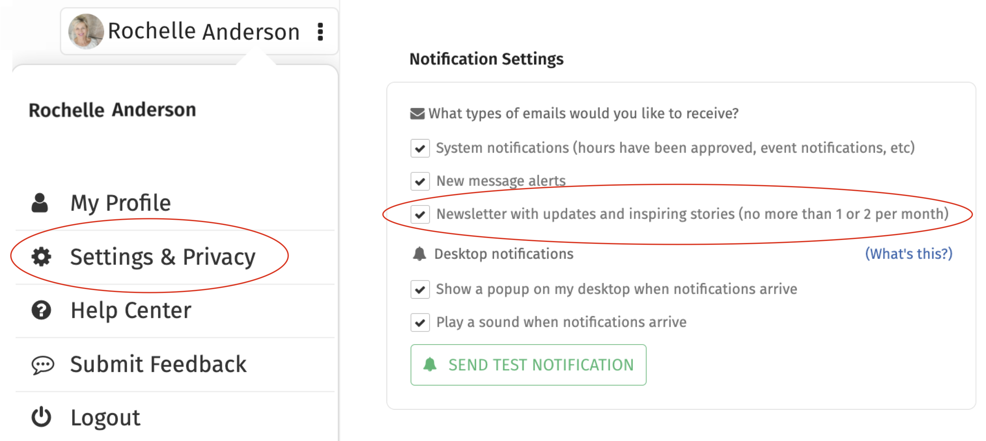This screenshot has width=986, height=441.
Task: Open the What's this? link
Action: [909, 254]
